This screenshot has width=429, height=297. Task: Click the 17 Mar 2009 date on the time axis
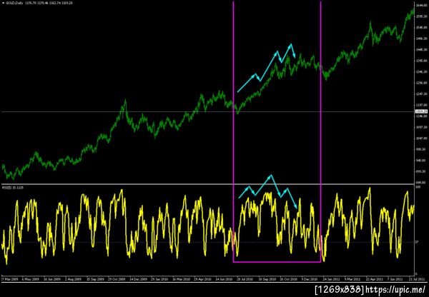[11, 280]
